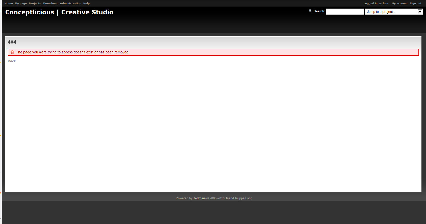Open the Redmine footer link
The height and width of the screenshot is (224, 426).
click(199, 198)
